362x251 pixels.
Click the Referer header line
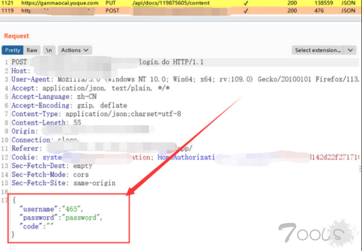click(x=102, y=149)
